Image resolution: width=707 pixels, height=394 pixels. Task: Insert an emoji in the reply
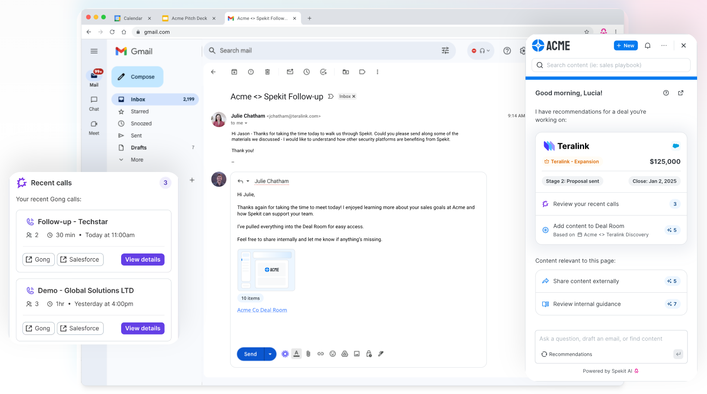333,354
